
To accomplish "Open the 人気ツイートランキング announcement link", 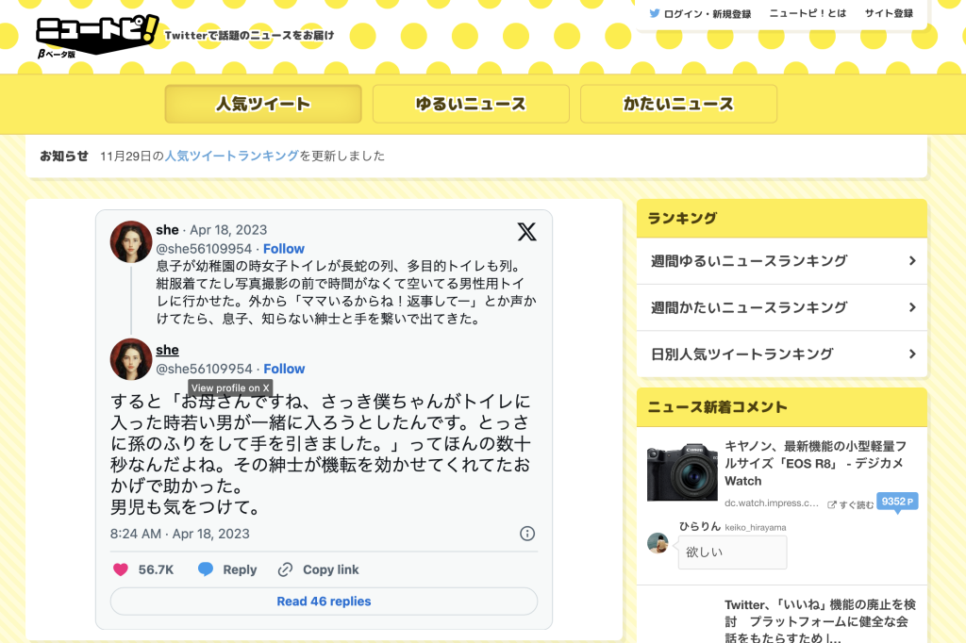I will 232,156.
